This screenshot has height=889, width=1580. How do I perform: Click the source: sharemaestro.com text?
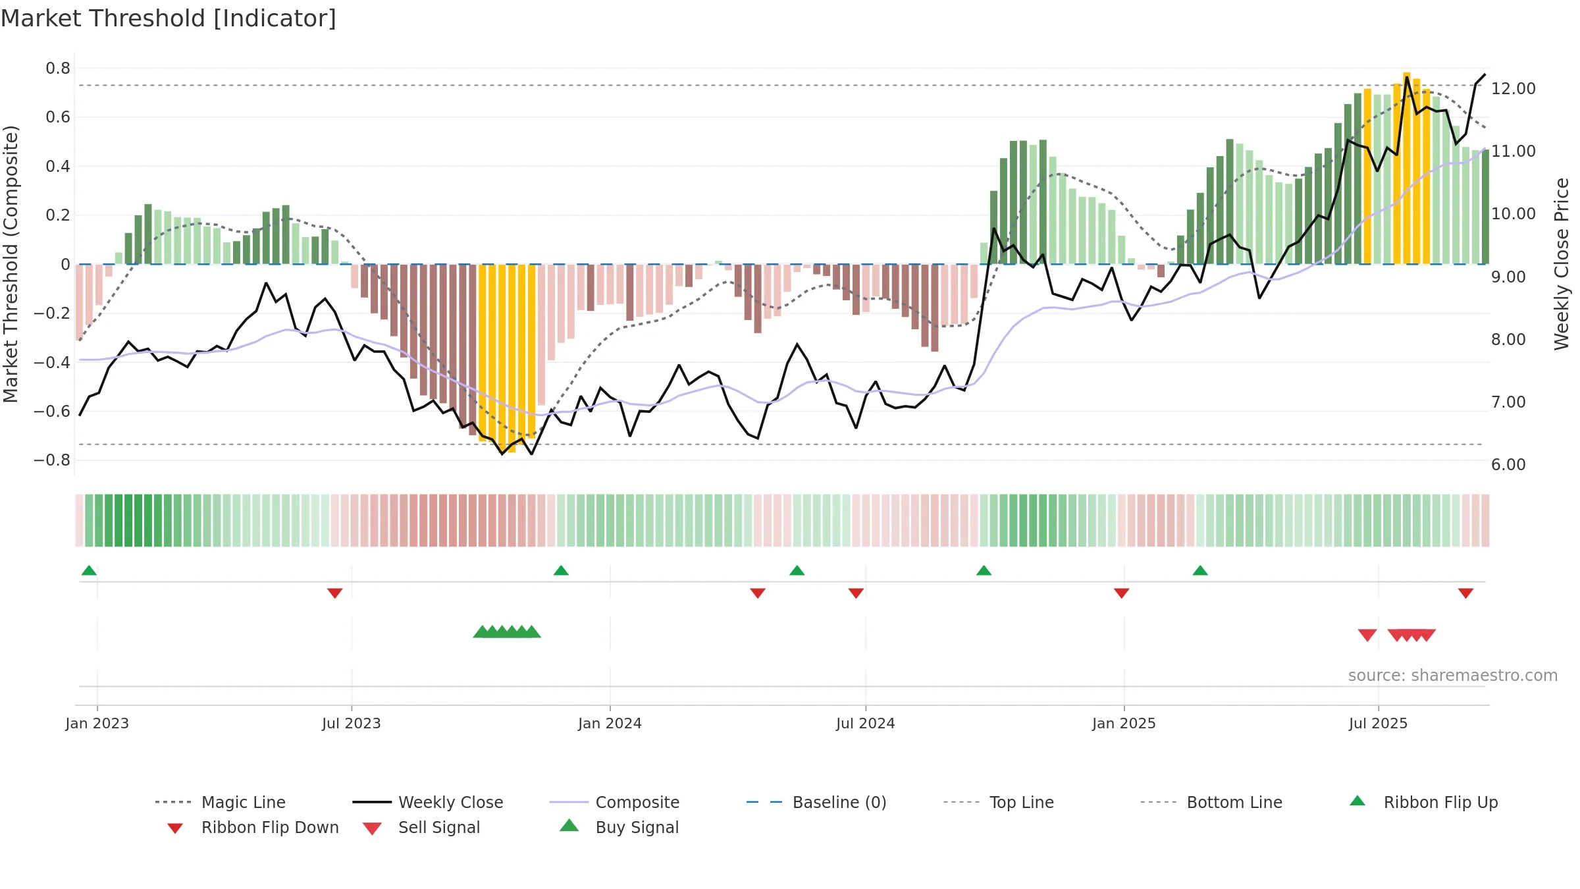1453,675
